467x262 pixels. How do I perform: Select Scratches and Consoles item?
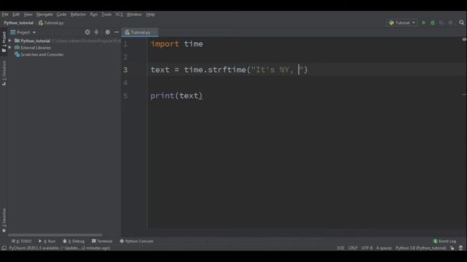tap(39, 55)
